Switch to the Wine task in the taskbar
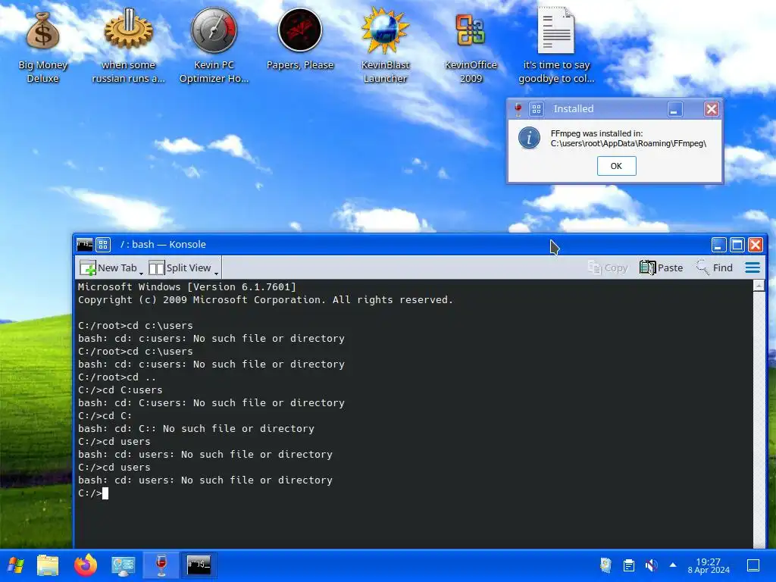This screenshot has height=582, width=776. click(x=161, y=565)
